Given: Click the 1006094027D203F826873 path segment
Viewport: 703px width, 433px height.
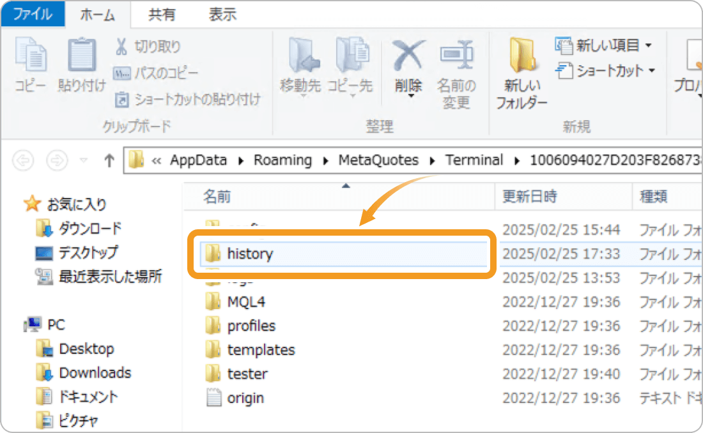Looking at the screenshot, I should 615,160.
